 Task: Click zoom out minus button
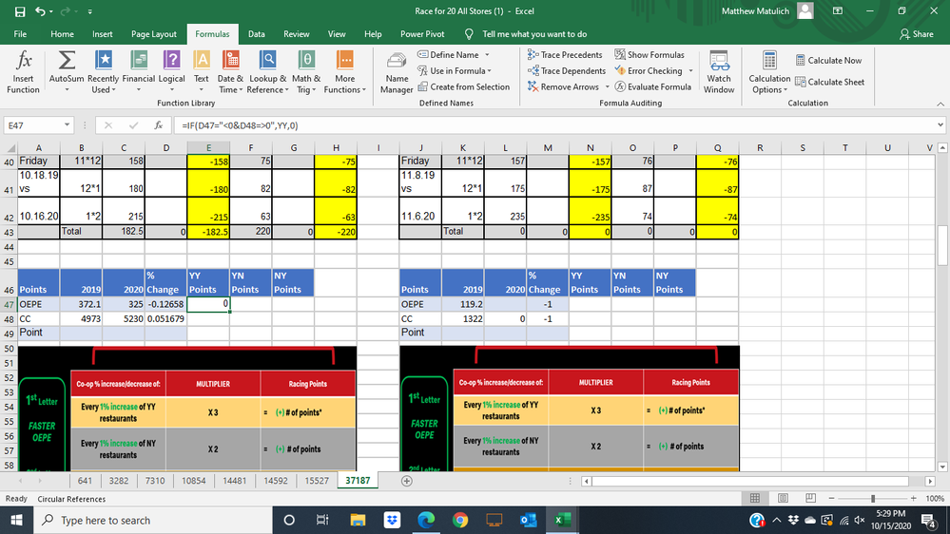point(831,498)
